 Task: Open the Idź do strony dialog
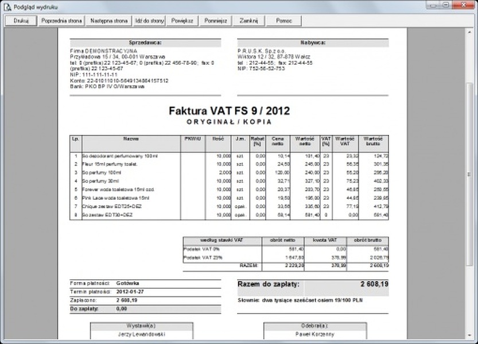tap(150, 20)
